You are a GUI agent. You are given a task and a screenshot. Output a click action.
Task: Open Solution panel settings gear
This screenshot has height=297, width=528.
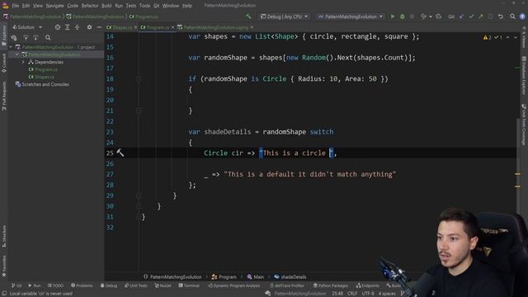[89, 27]
